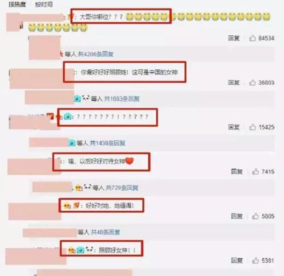
Task: Click thumbs-up icon beside 5381
Action: (x=255, y=261)
